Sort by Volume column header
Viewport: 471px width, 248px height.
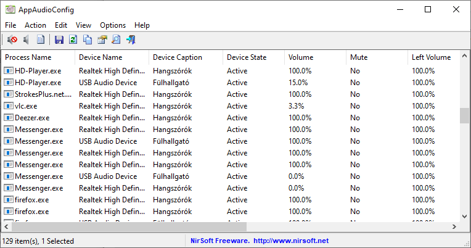314,57
